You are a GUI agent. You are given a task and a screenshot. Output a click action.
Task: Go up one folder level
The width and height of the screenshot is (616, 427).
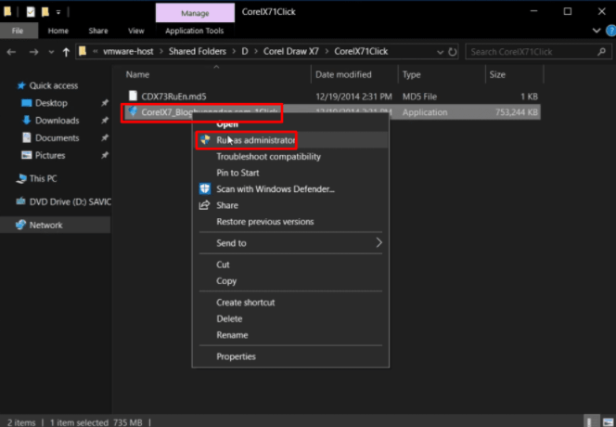pyautogui.click(x=66, y=52)
